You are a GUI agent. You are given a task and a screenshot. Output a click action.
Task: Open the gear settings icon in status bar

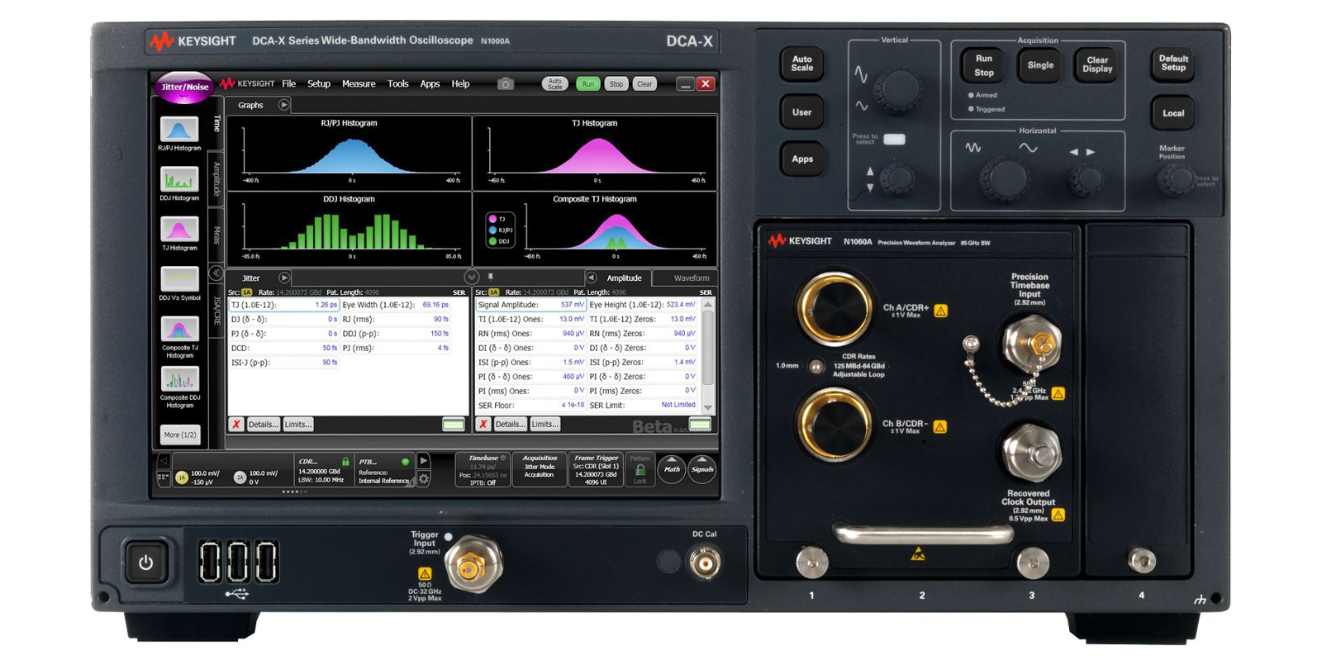pos(424,478)
